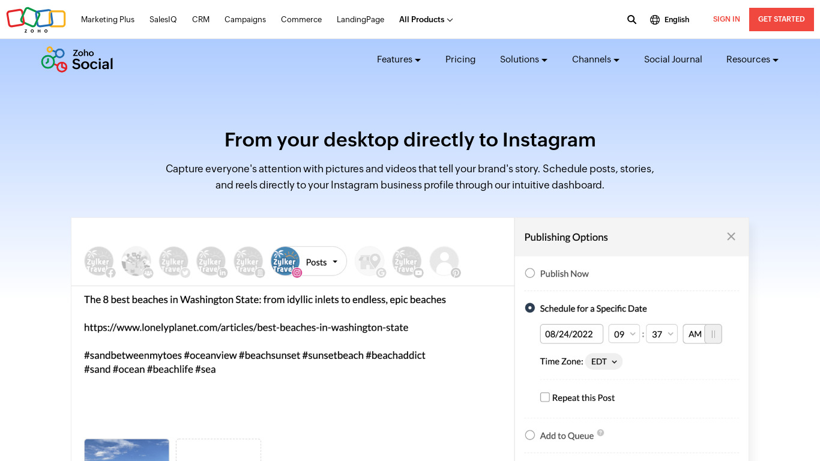Viewport: 820px width, 461px height.
Task: Click the globe language icon
Action: 655,20
